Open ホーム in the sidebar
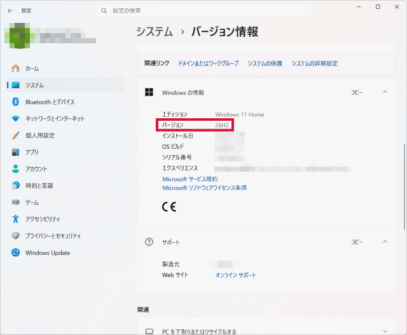 coord(66,69)
